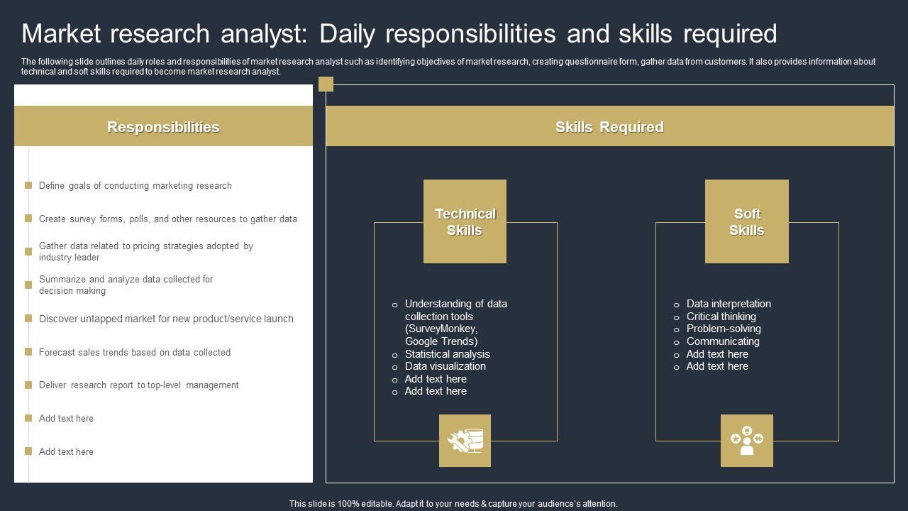Select the slide description paragraph
The height and width of the screenshot is (511, 908).
[x=448, y=67]
